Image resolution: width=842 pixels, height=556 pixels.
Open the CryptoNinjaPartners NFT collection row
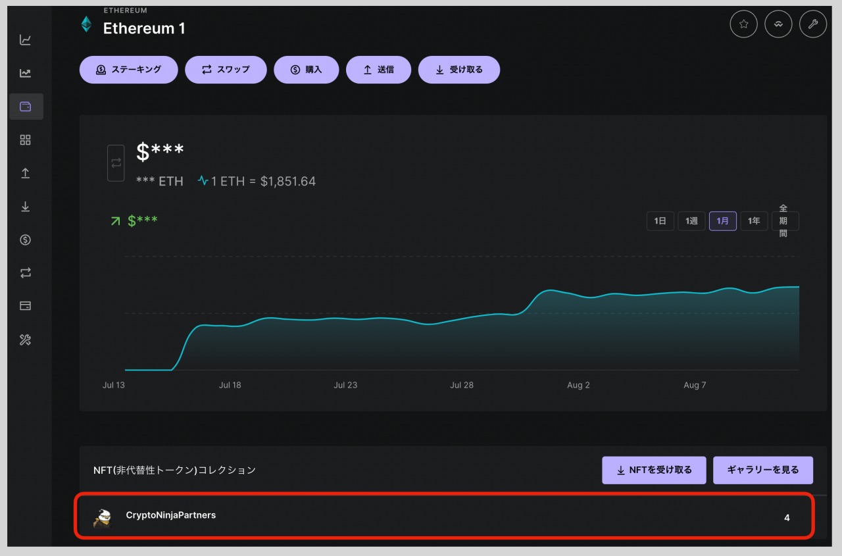coord(444,517)
